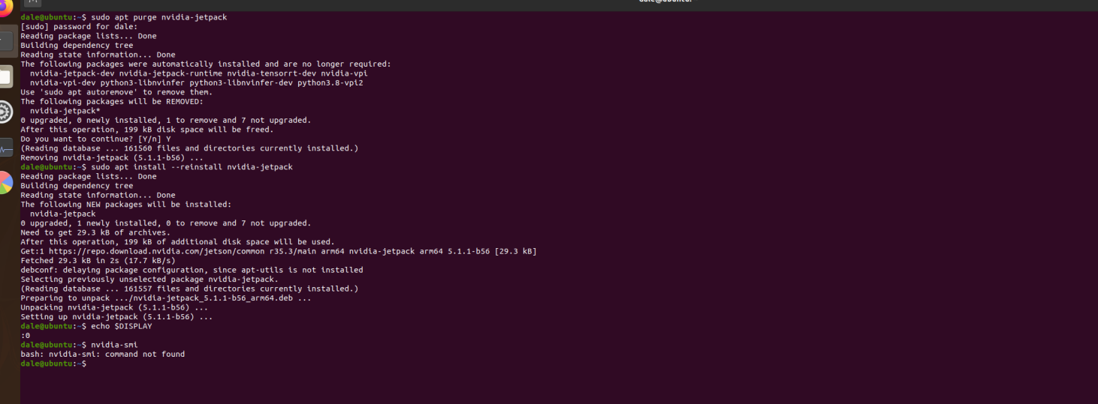
Task: Click the 'Fetched 29.3 kB in 2s' line
Action: pos(98,261)
